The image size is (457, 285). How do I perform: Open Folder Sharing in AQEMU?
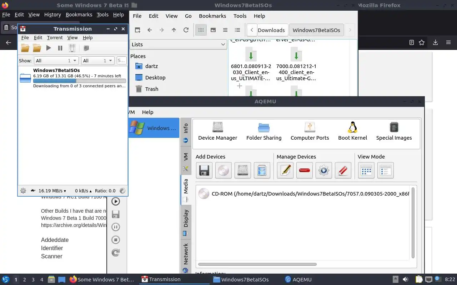(264, 131)
